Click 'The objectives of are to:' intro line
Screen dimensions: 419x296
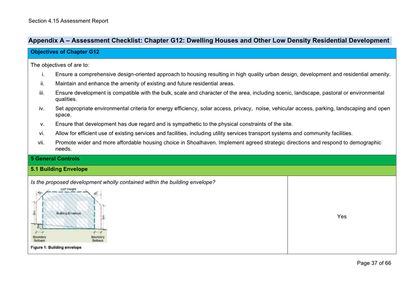[60, 65]
